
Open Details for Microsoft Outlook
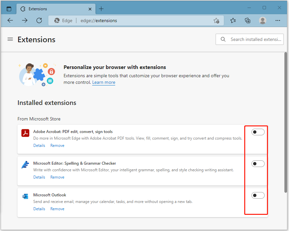(x=39, y=209)
